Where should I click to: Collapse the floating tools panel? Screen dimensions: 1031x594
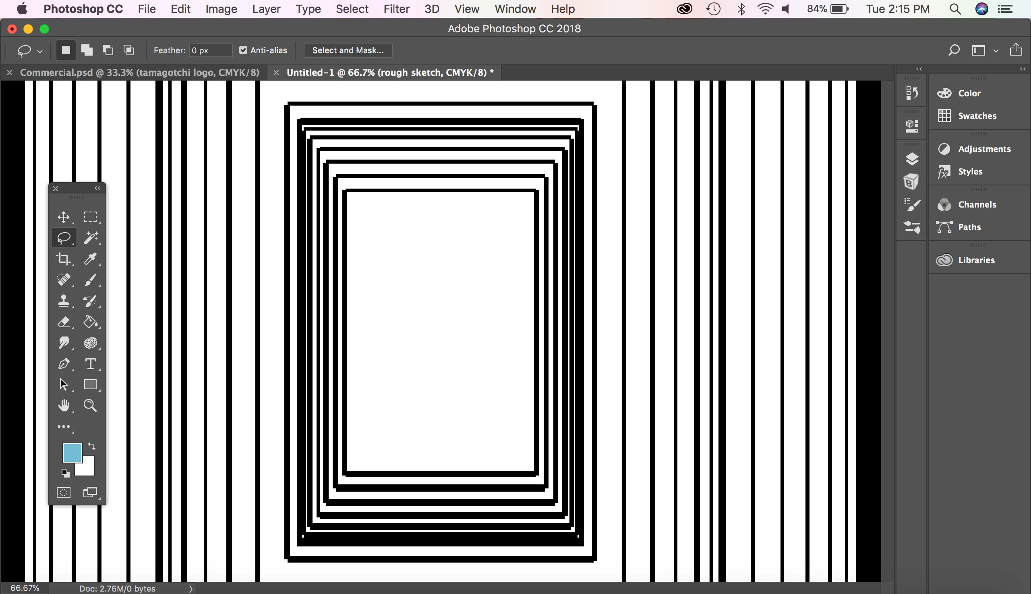tap(97, 188)
